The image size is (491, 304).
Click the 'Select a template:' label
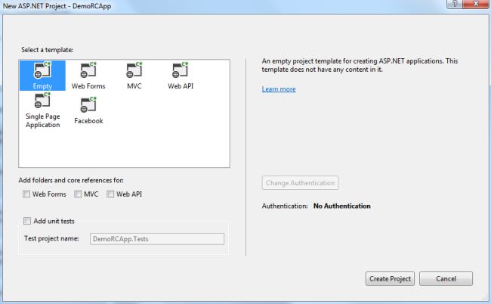pos(48,50)
